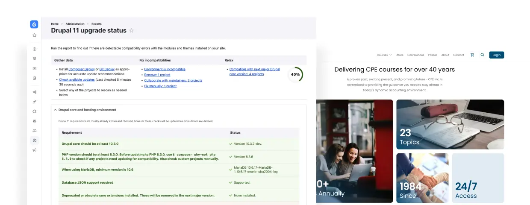The image size is (530, 205).
Task: Open Environment is incompatible link
Action: pos(165,69)
